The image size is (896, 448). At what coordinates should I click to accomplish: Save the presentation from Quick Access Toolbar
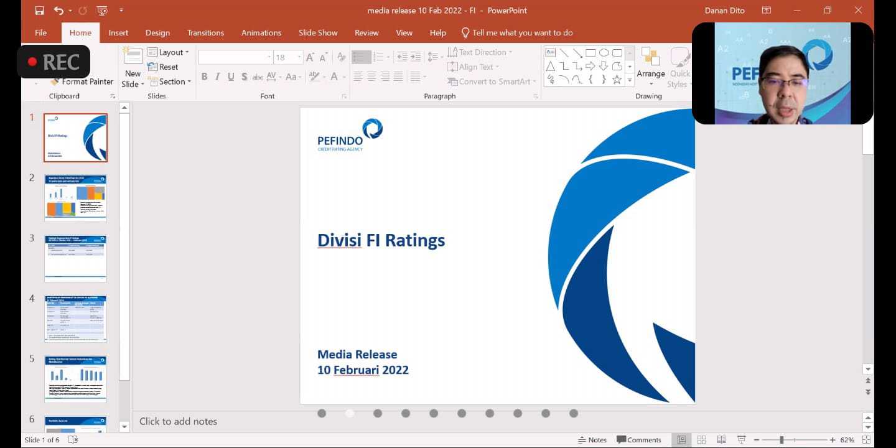40,11
